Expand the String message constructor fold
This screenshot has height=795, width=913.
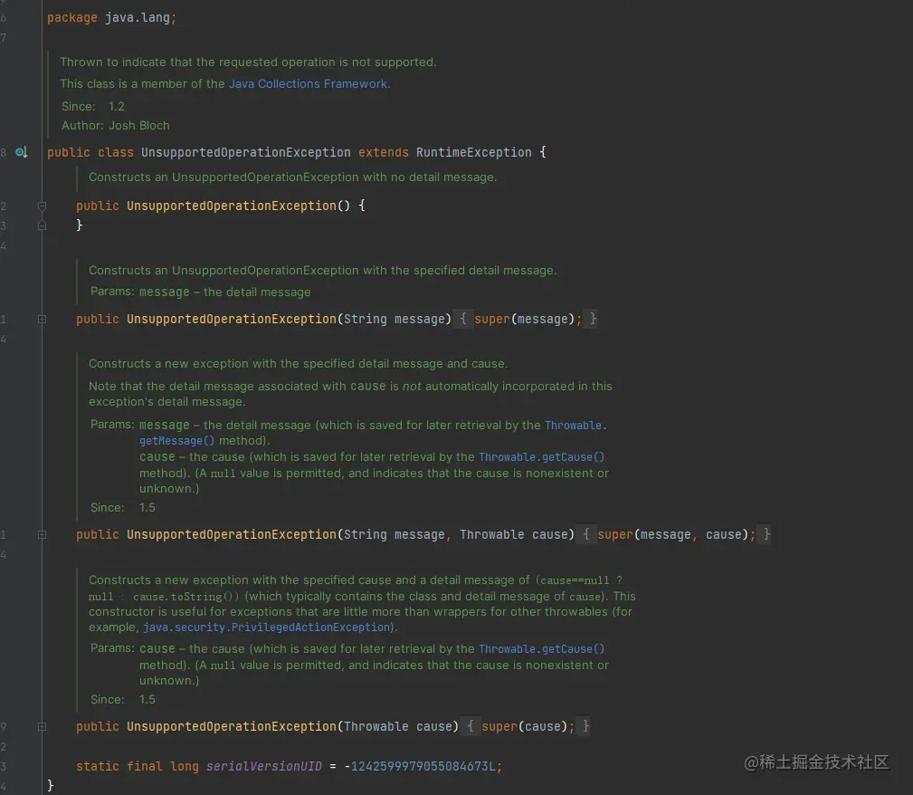(42, 319)
